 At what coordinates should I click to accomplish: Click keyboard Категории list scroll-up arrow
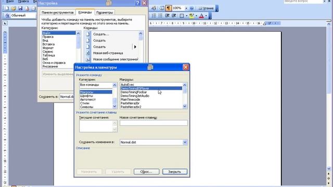pos(114,85)
